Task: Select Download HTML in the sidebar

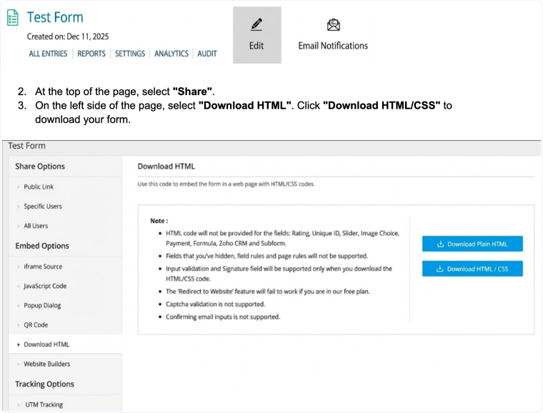Action: 46,344
